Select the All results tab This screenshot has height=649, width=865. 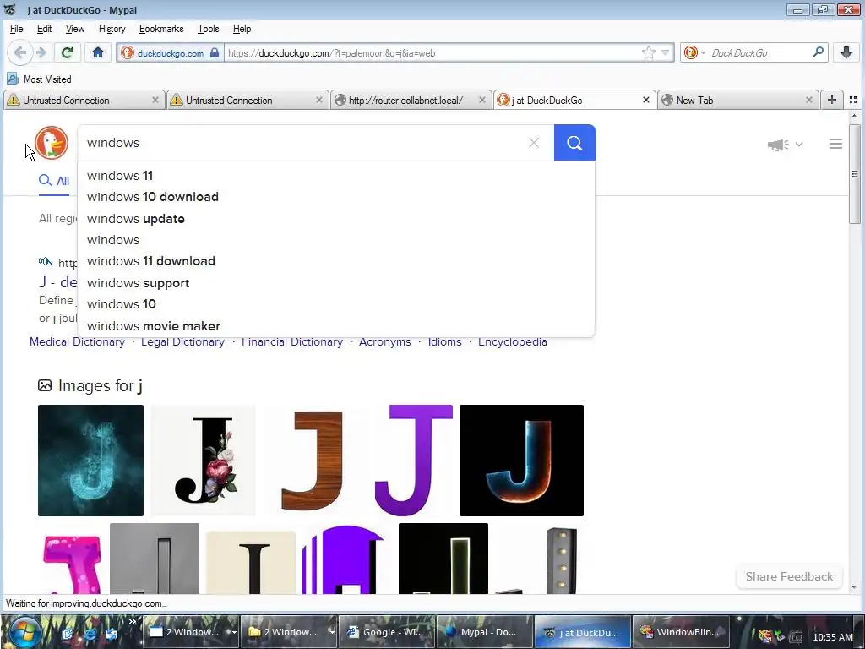point(54,181)
